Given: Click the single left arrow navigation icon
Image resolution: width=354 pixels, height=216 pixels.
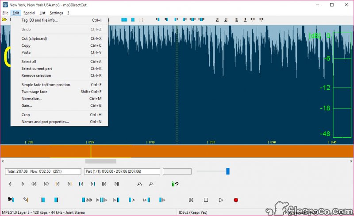Looking at the screenshot, I should tap(10, 184).
